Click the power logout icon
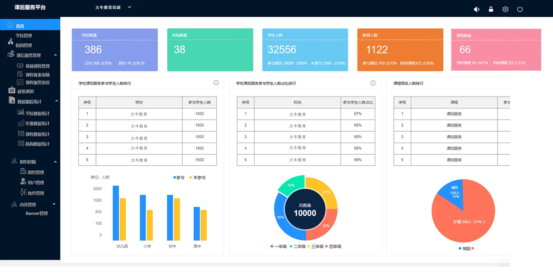 click(x=520, y=10)
